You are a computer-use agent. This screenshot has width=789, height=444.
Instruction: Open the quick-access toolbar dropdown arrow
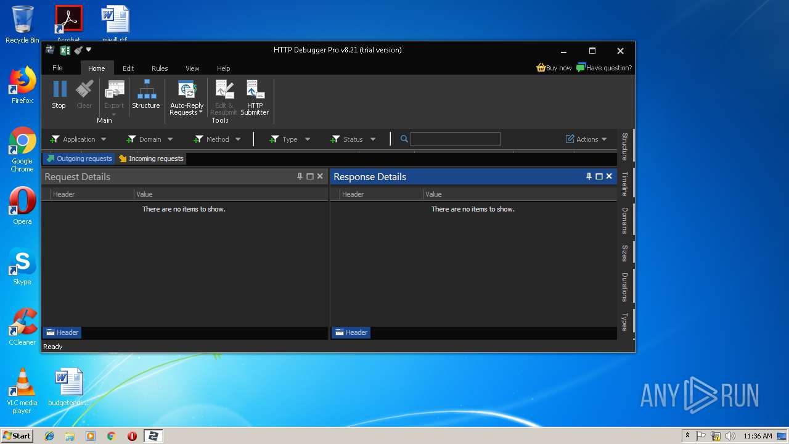[89, 49]
